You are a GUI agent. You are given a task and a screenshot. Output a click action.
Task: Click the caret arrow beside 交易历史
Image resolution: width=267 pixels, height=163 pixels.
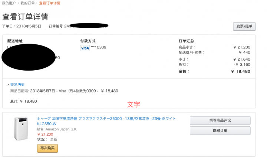click(8, 85)
